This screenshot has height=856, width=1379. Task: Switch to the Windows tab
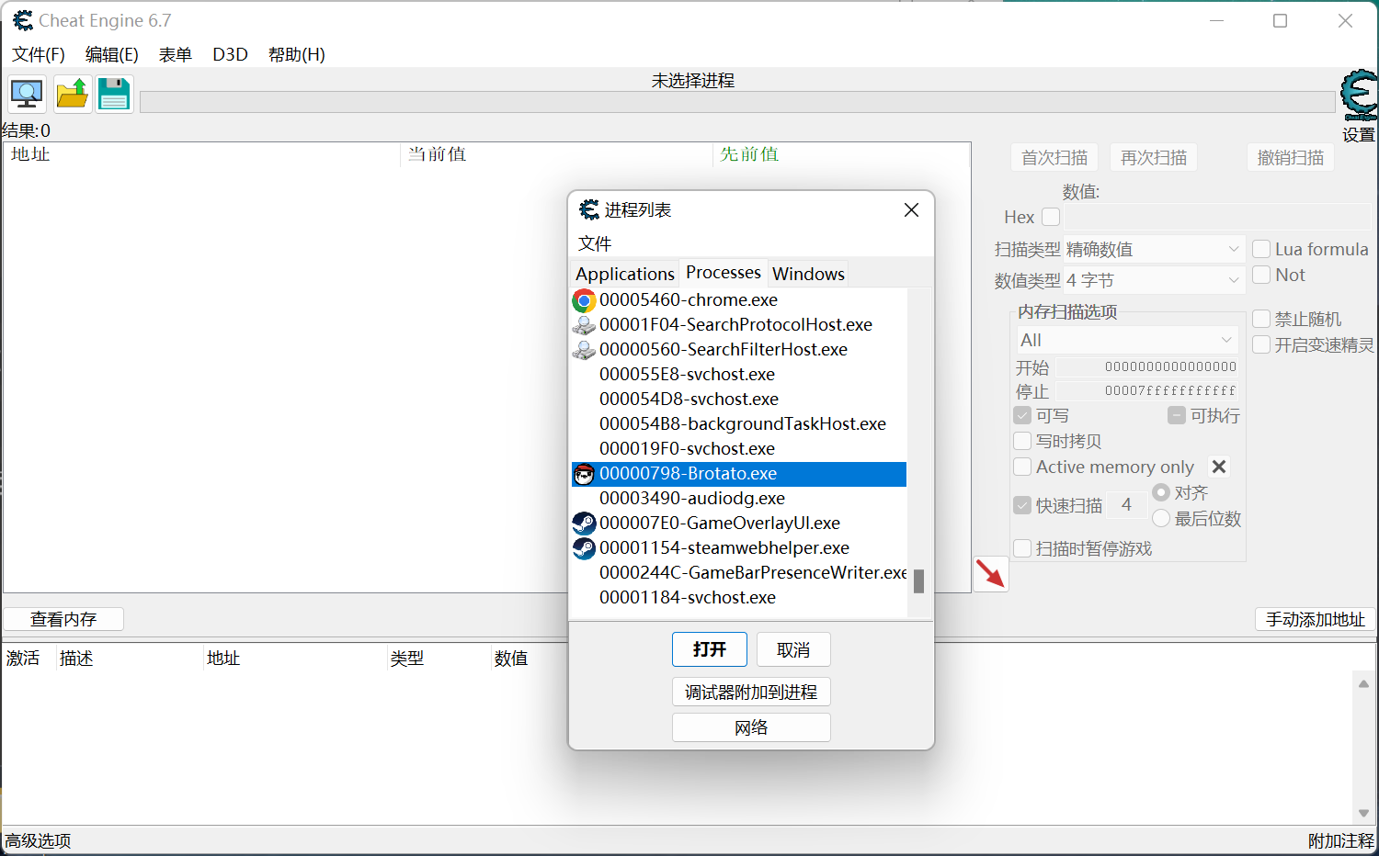tap(808, 274)
